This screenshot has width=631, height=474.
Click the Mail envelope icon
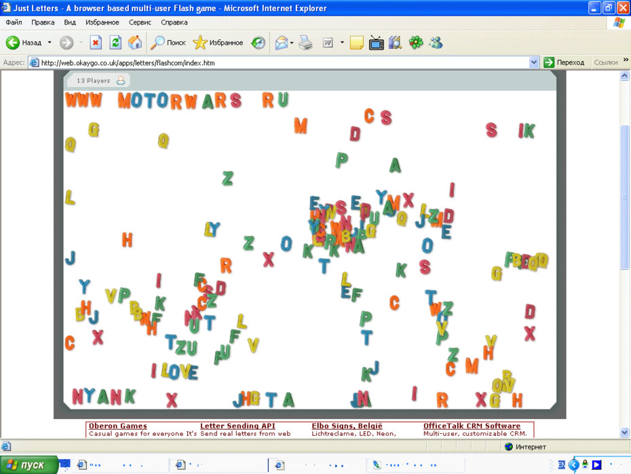coord(282,42)
